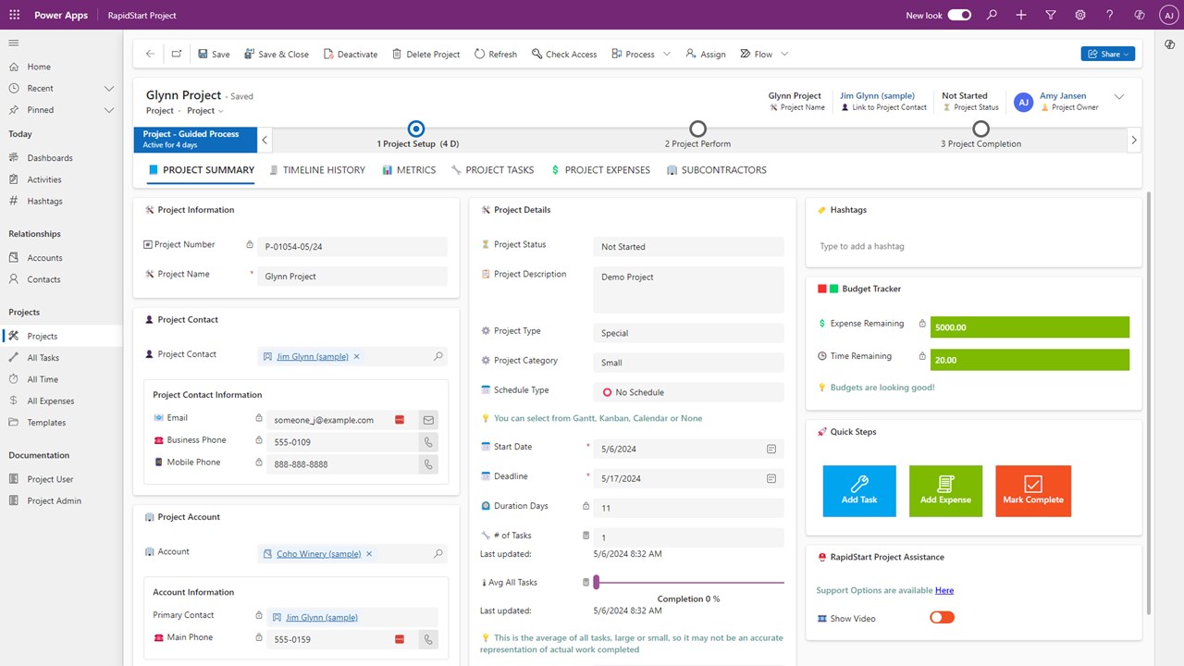Call Main Phone 555-0159 icon

coord(428,638)
